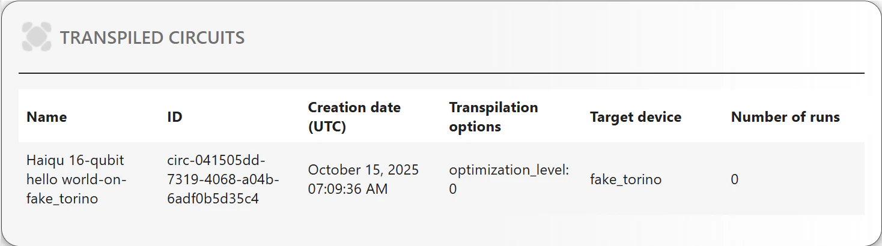Click the Creation date (UTC) column header
This screenshot has width=882, height=246.
[354, 117]
